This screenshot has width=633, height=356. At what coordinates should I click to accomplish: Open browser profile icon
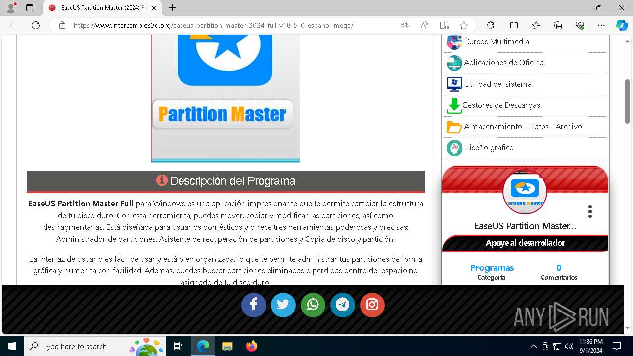pyautogui.click(x=11, y=8)
